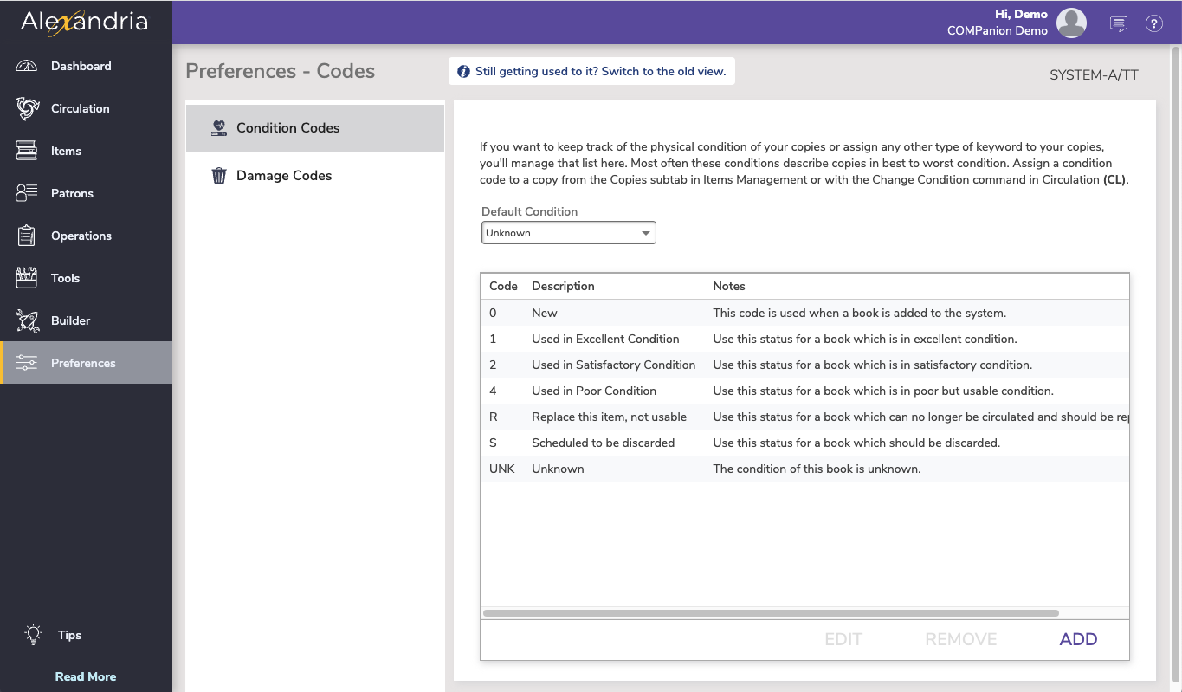Click the horizontal scrollbar below the table
This screenshot has height=692, width=1182.
pyautogui.click(x=771, y=613)
